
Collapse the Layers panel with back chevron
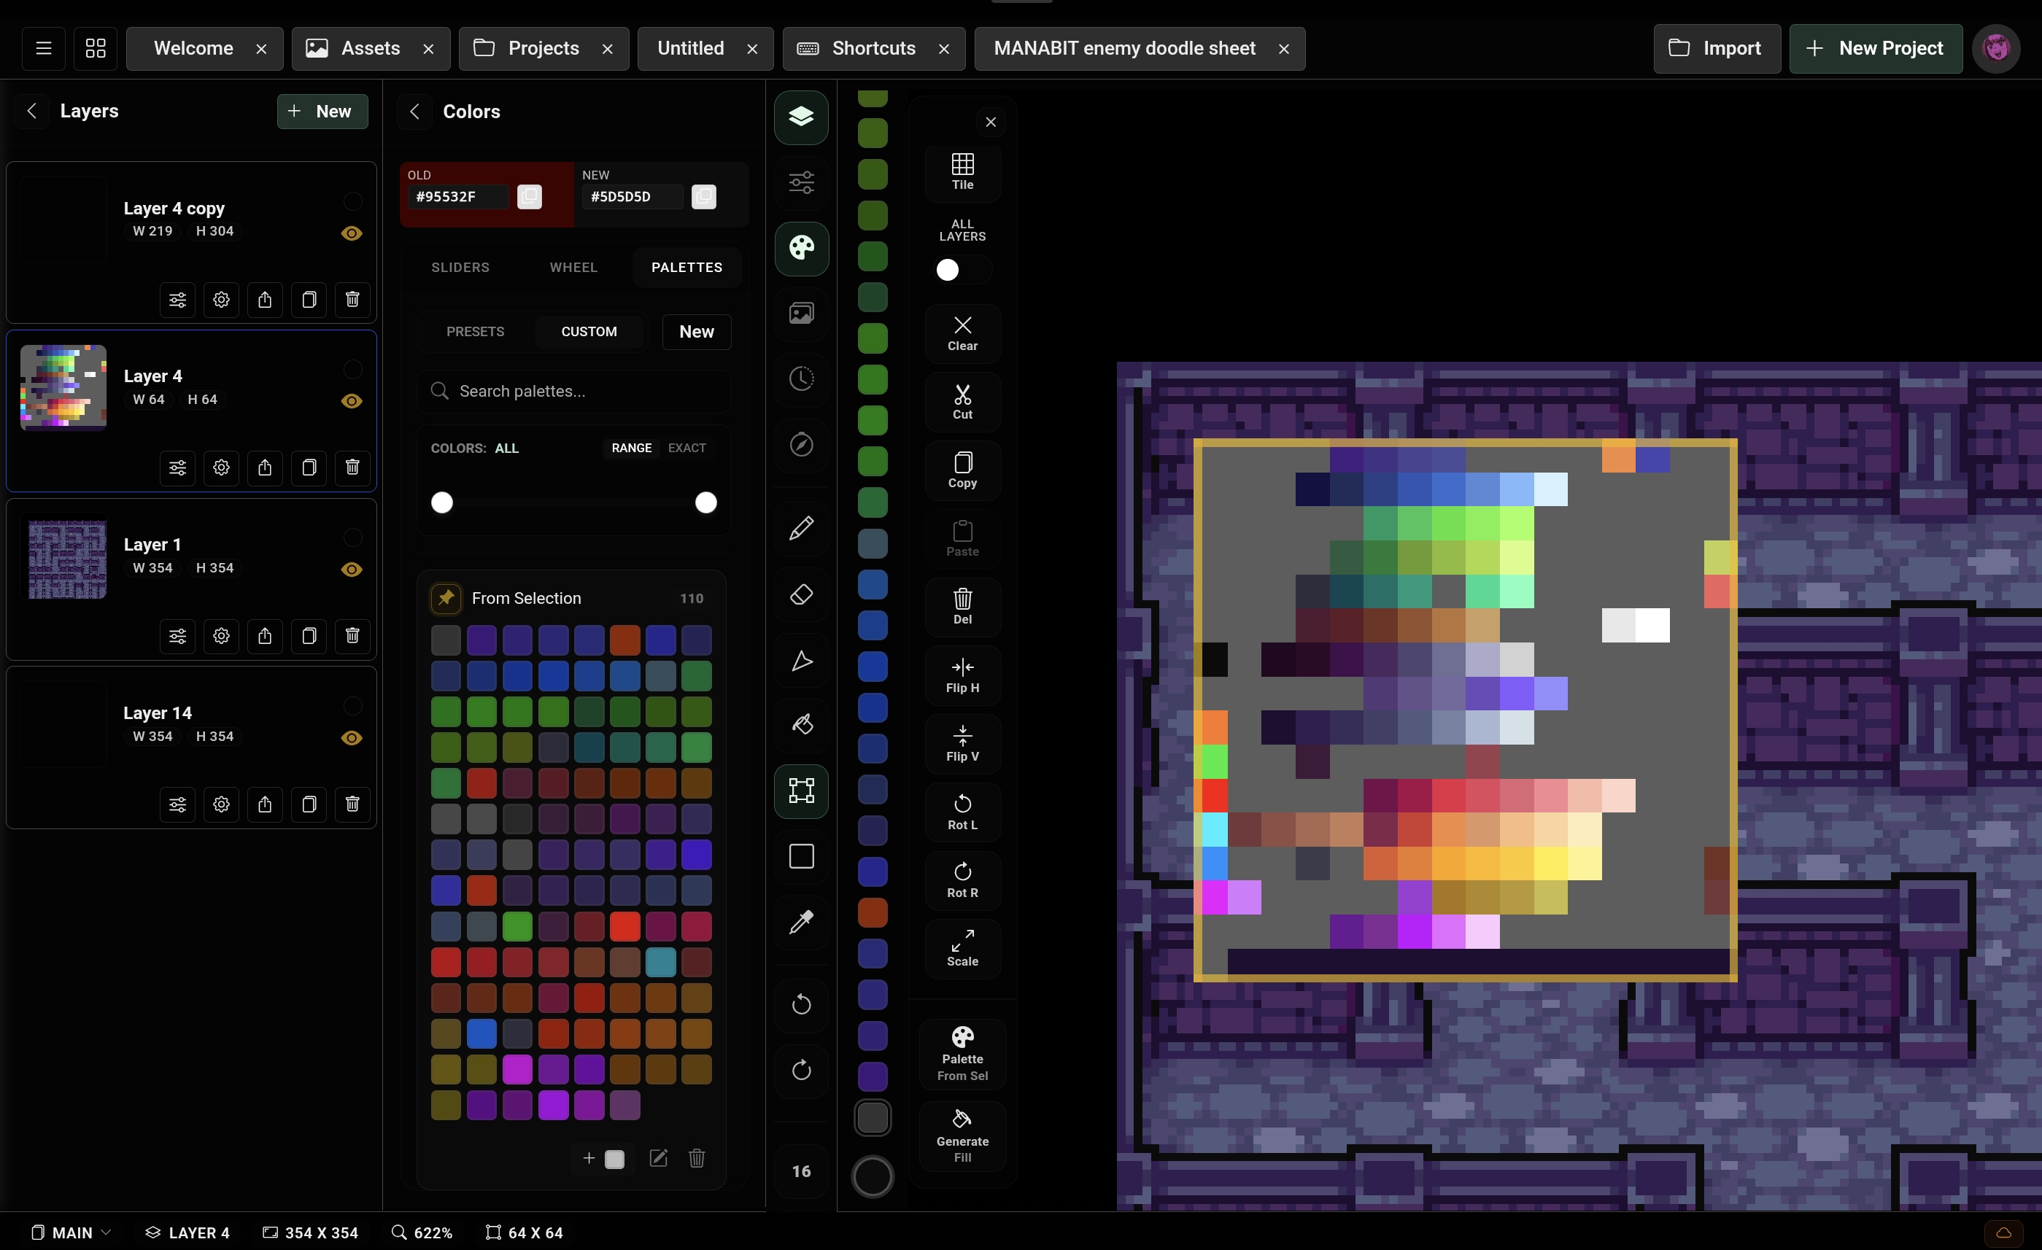click(31, 111)
